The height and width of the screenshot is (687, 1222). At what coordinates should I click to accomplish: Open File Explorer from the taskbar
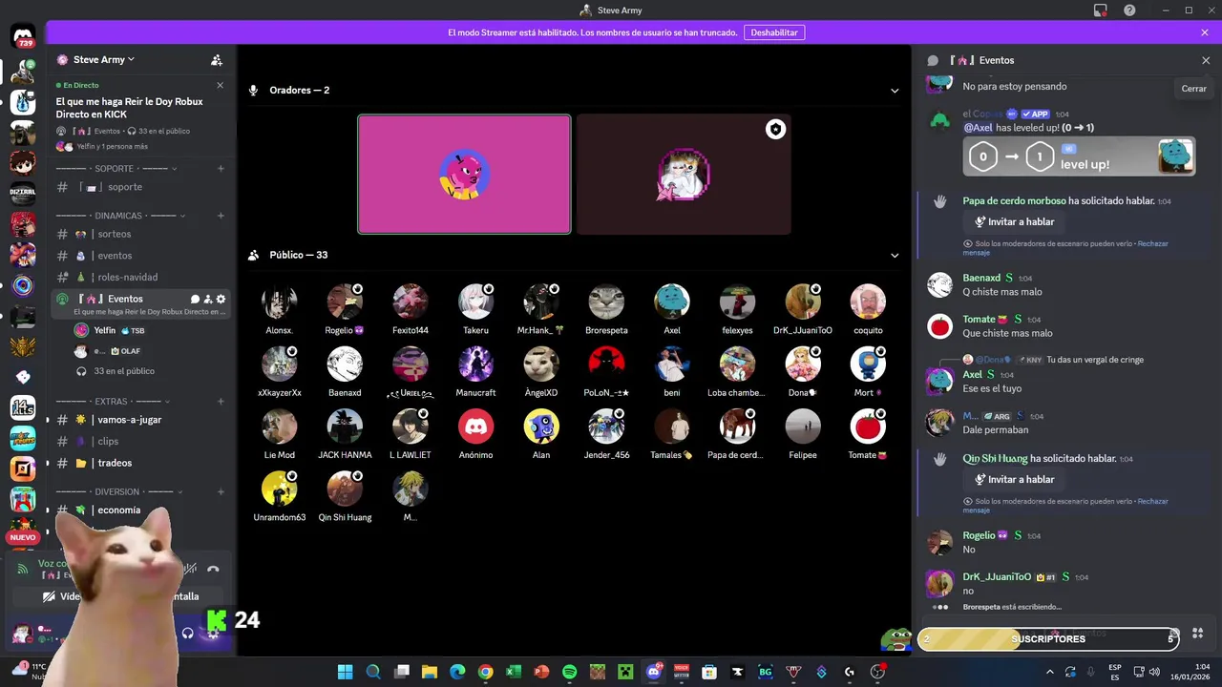click(x=430, y=672)
